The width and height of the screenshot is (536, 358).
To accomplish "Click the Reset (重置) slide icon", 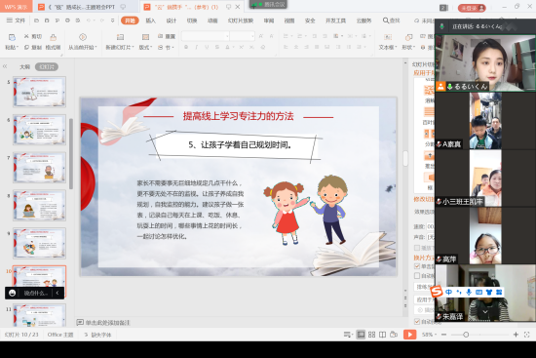I will tap(161, 36).
